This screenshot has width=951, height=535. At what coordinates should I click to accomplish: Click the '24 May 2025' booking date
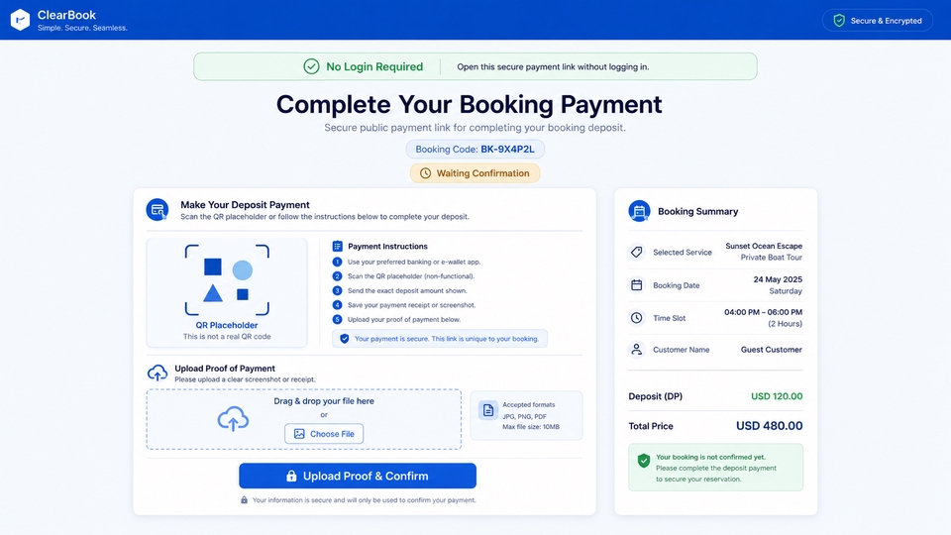(778, 279)
